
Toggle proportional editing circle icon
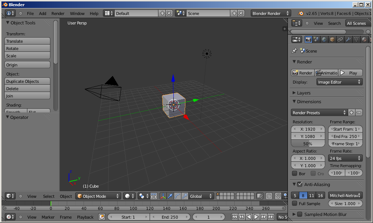click(269, 196)
